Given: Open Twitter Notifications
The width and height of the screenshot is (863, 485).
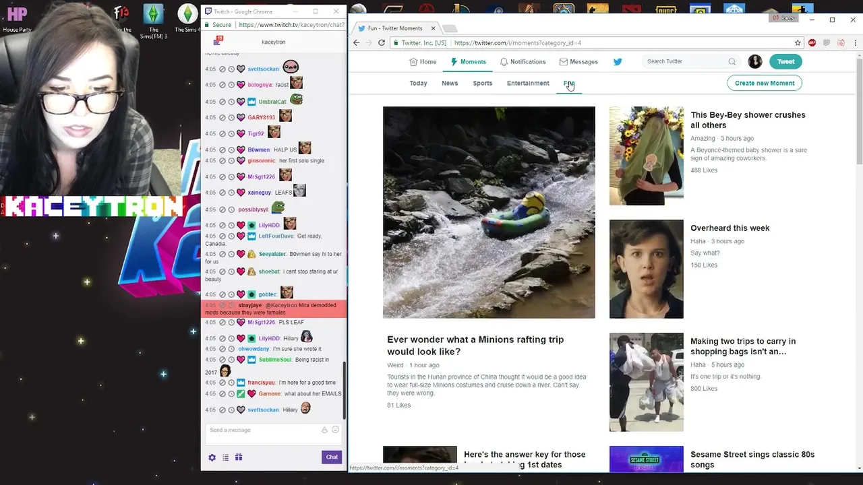Looking at the screenshot, I should (x=523, y=61).
